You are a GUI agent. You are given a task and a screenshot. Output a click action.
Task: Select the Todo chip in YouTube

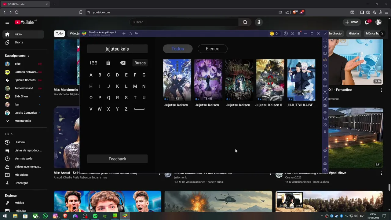(59, 34)
